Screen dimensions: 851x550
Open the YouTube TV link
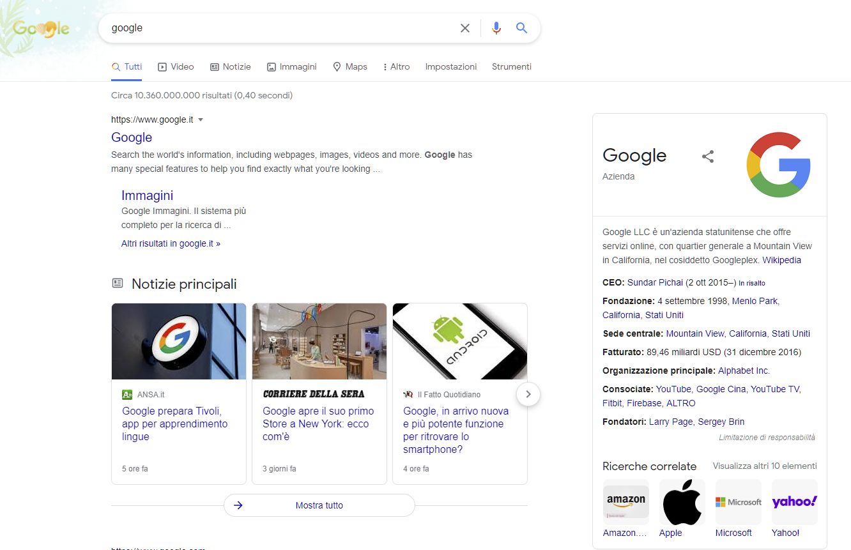tap(775, 389)
